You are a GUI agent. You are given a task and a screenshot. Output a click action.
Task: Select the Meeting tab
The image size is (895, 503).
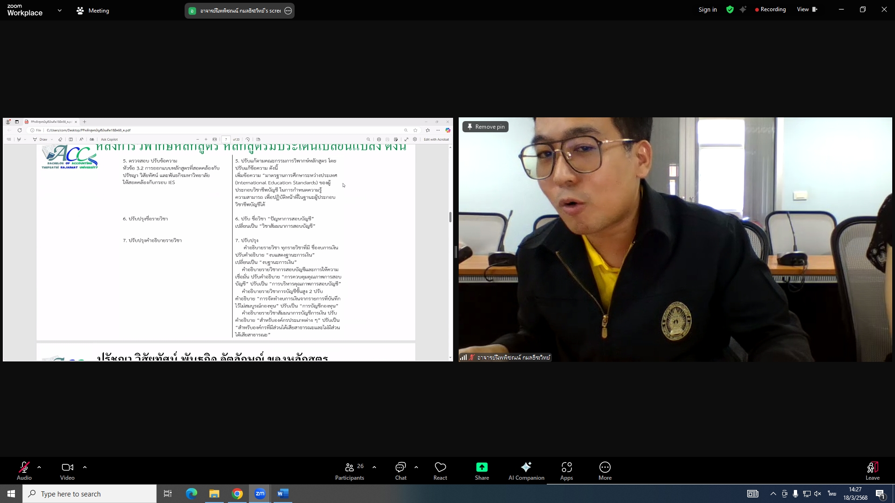click(x=93, y=10)
